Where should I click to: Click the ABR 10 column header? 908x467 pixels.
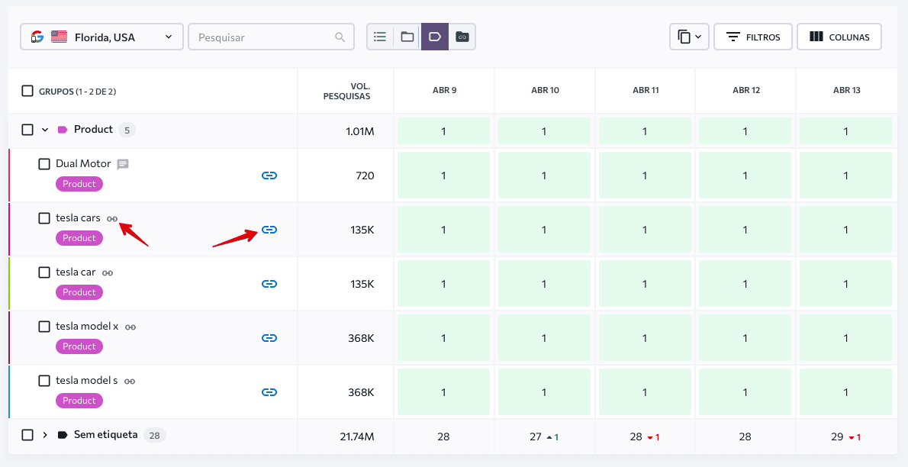pos(545,90)
